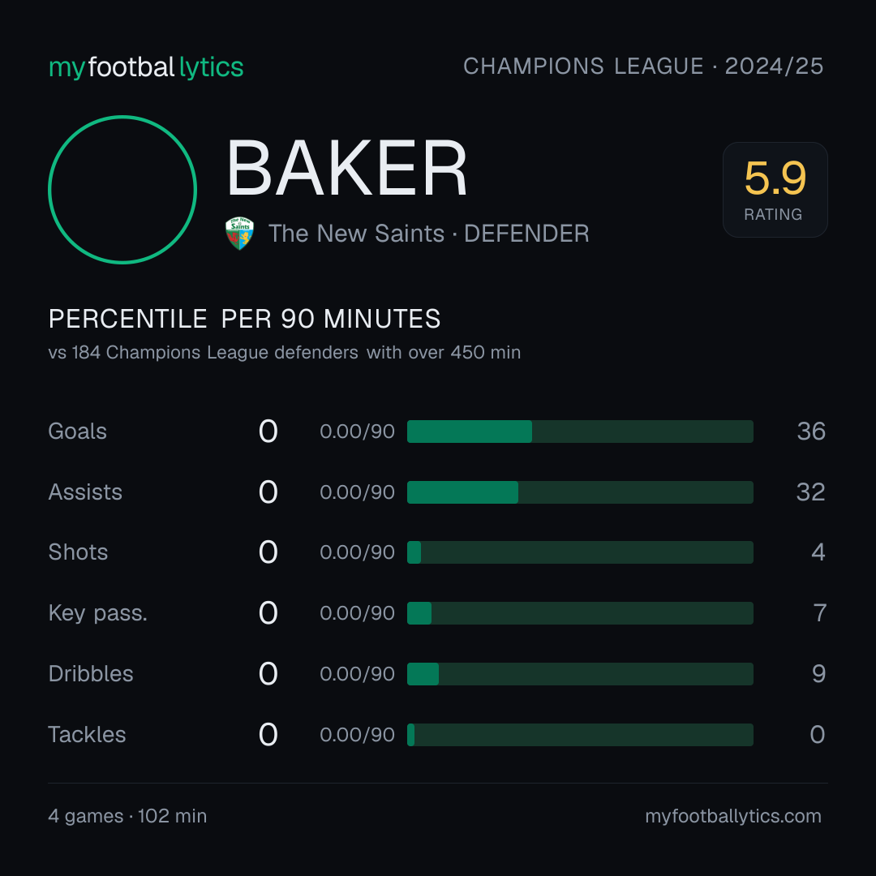Click the Assists percentile bar
876x876 pixels.
pyautogui.click(x=580, y=492)
